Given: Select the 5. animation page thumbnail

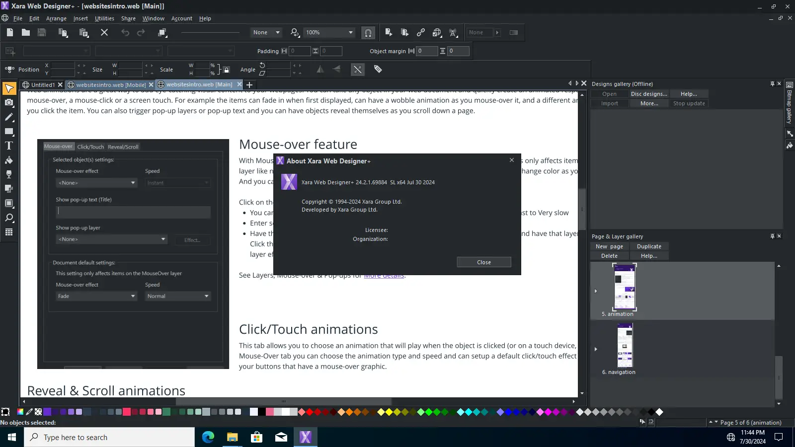Looking at the screenshot, I should tap(625, 287).
